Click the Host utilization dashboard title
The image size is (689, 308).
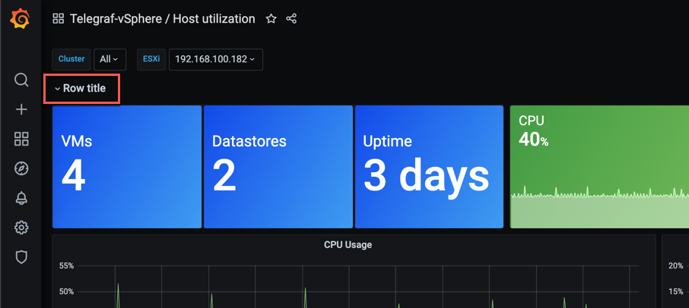(214, 19)
